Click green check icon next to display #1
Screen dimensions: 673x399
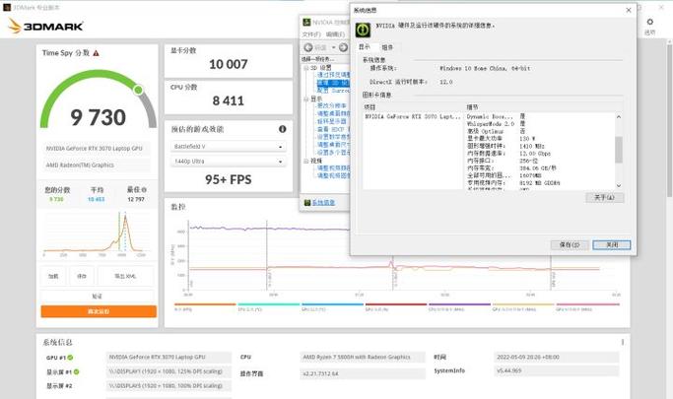(x=76, y=371)
